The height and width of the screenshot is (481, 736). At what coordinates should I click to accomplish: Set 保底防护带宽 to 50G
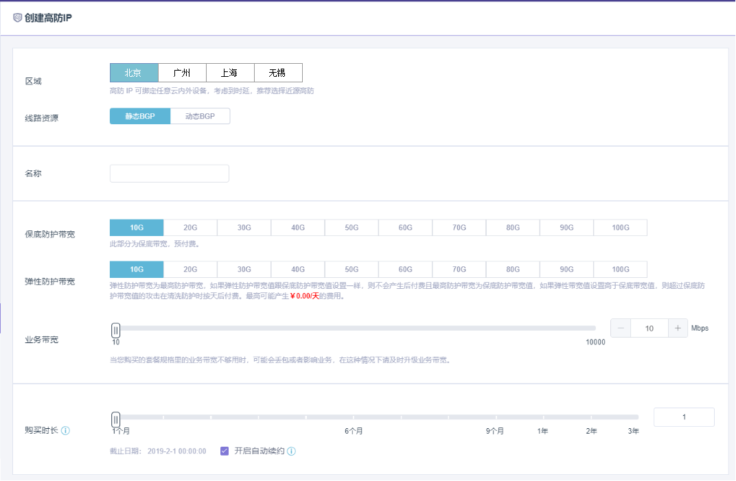[x=352, y=228]
